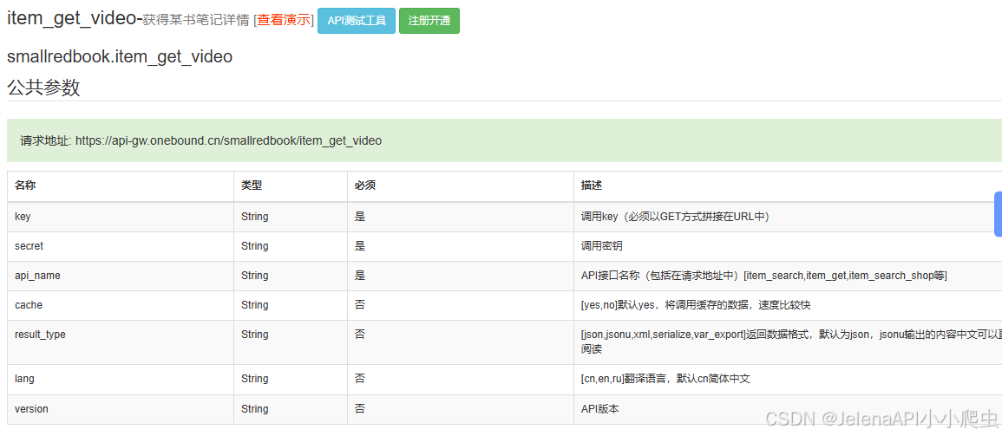Click the API版本 description text
The height and width of the screenshot is (436, 1002).
[600, 408]
